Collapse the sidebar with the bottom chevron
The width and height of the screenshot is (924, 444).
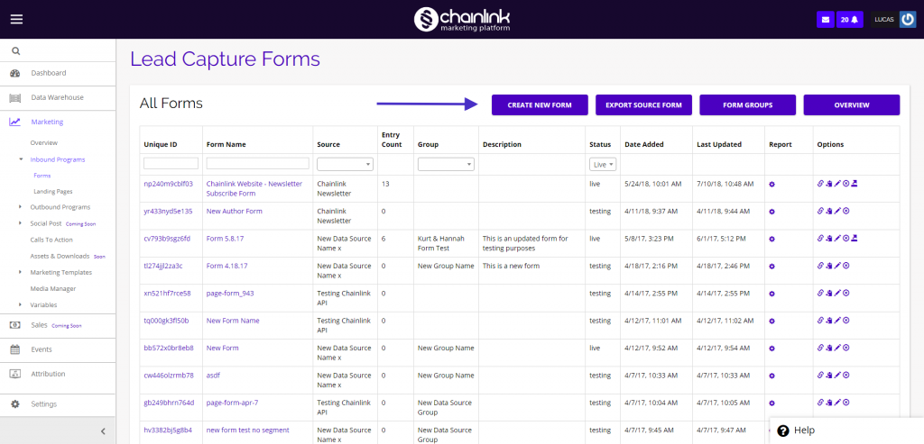tap(103, 431)
